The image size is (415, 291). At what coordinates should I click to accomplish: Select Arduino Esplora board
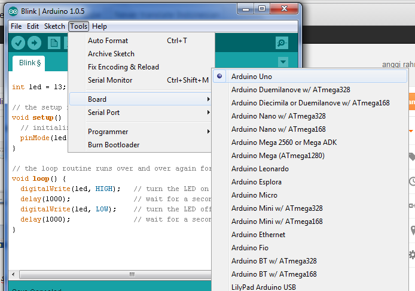tap(310, 182)
